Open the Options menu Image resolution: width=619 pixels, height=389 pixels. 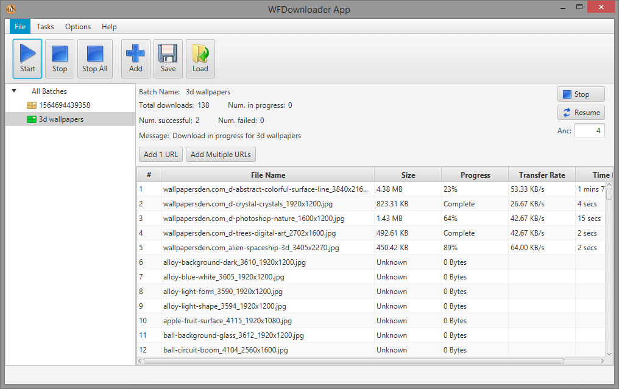coord(78,27)
